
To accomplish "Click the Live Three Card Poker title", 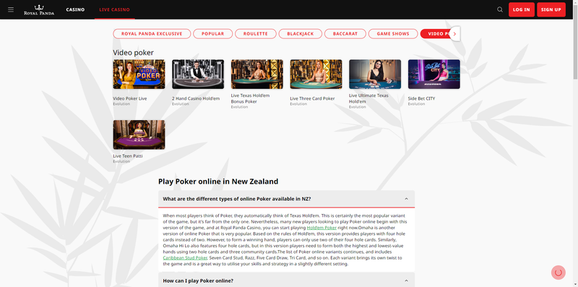I will [x=312, y=98].
